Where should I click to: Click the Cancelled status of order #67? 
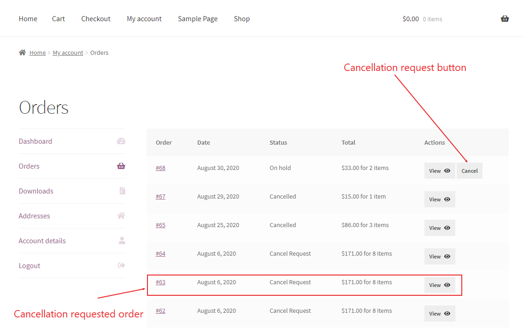tap(283, 196)
